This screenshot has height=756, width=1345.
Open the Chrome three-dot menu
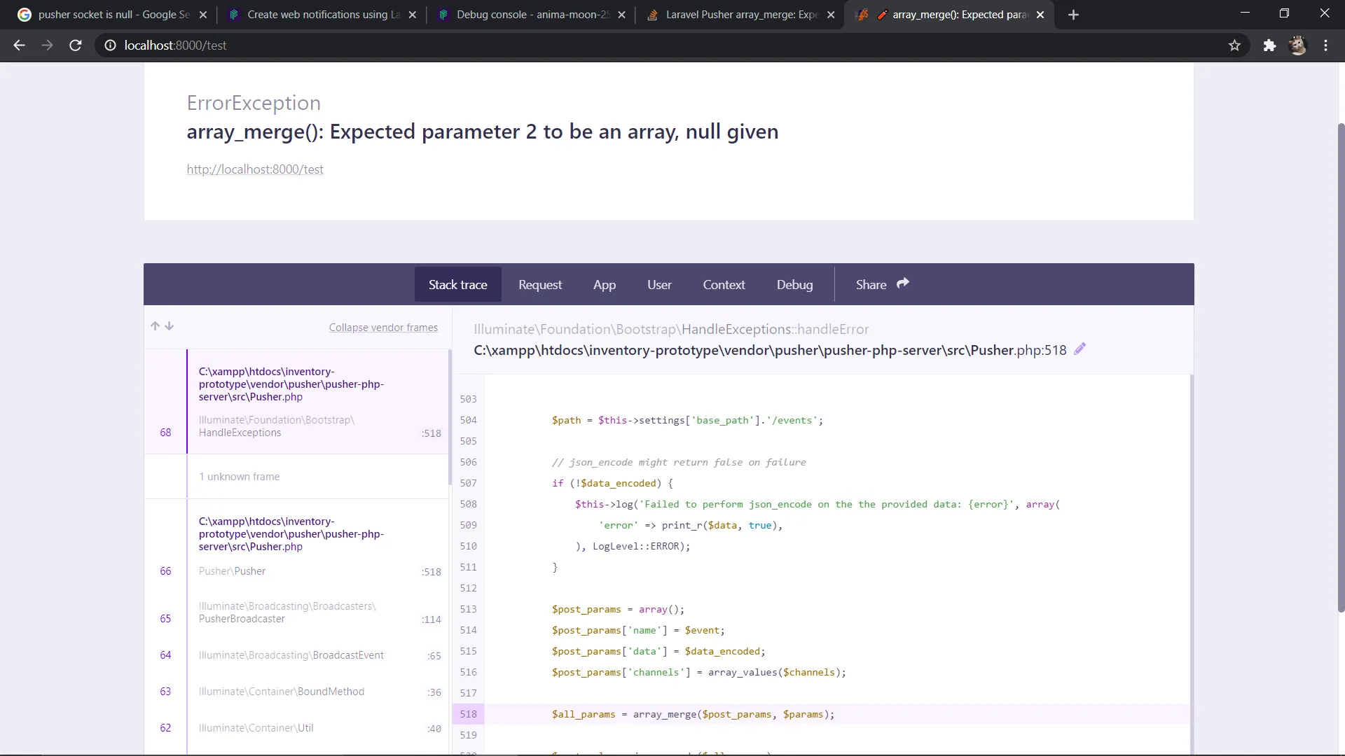(x=1325, y=45)
